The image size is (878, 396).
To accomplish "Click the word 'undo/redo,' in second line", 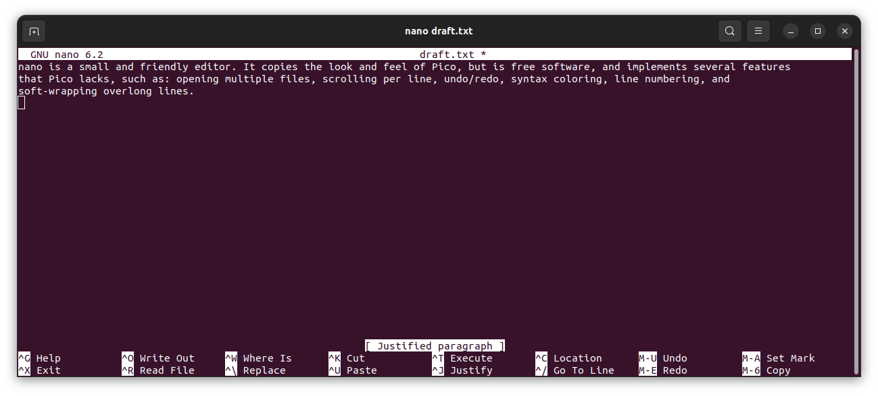I will tap(474, 79).
